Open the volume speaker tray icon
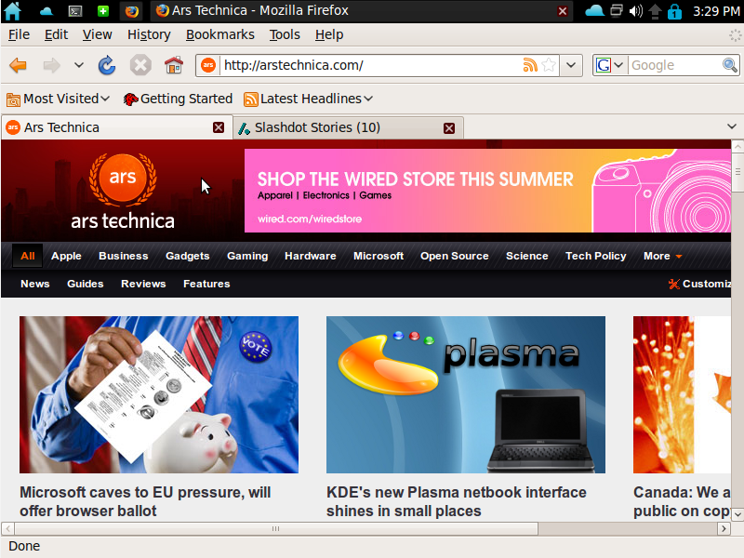Screen dimensions: 744x558 (x=636, y=11)
